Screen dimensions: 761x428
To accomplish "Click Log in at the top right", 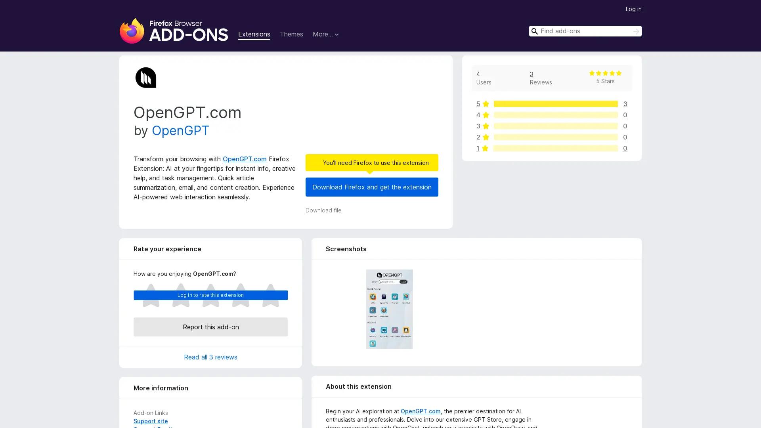I will tap(633, 9).
